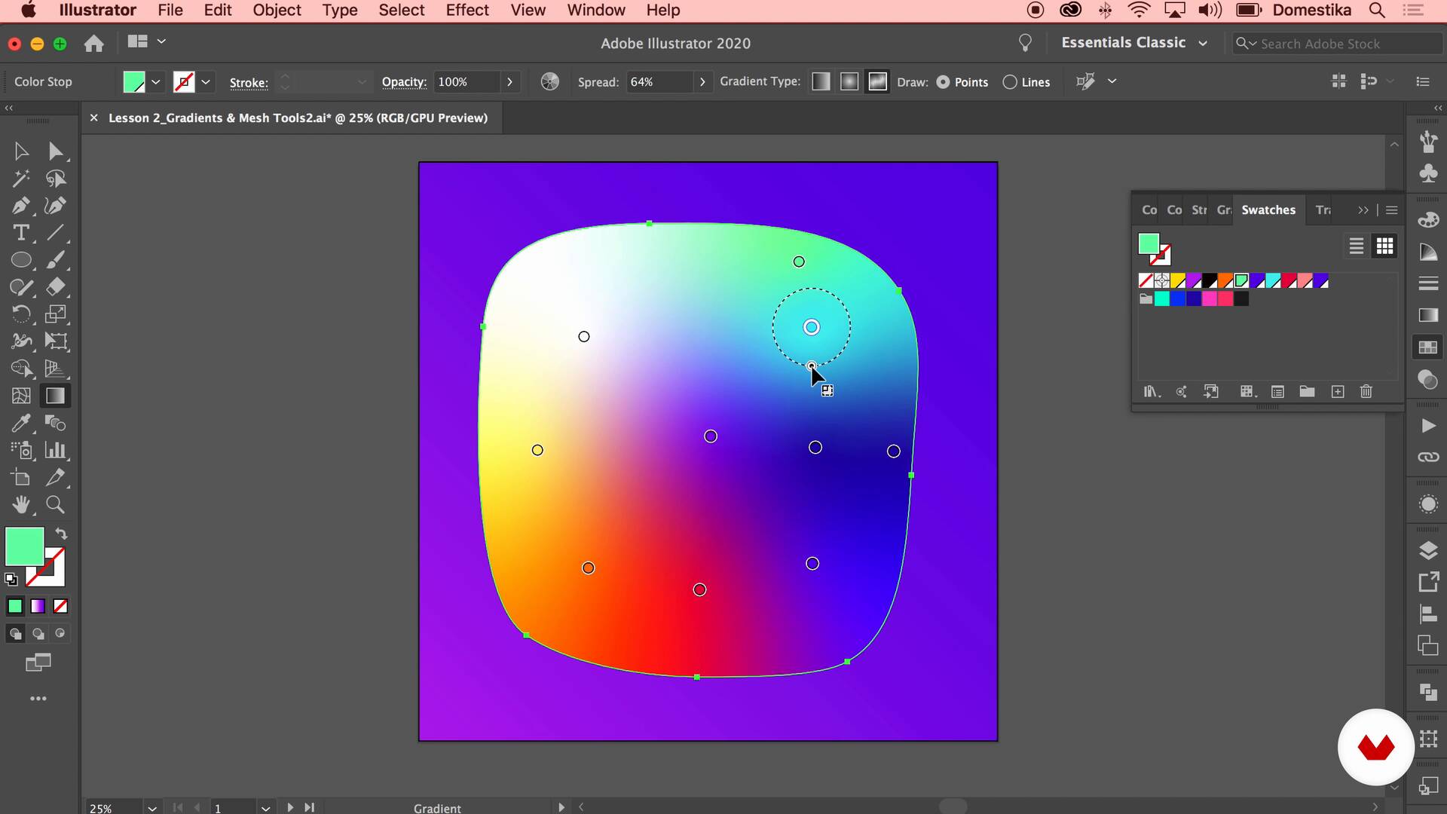Select the Magic Wand tool
The height and width of the screenshot is (814, 1447).
click(x=21, y=179)
